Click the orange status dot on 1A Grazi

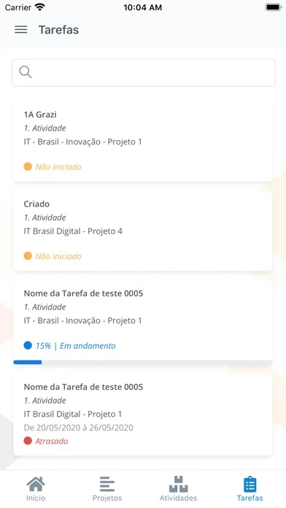click(x=28, y=166)
